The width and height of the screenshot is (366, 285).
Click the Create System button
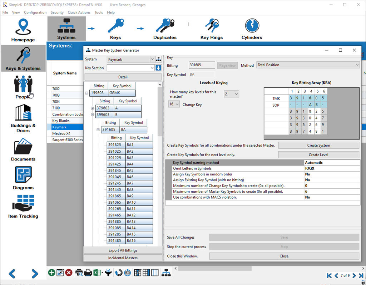coord(318,145)
